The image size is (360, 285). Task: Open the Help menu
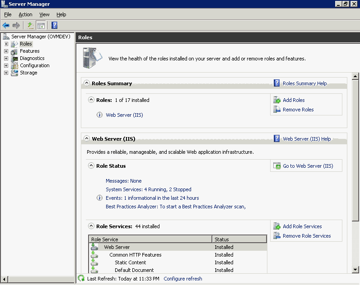pyautogui.click(x=61, y=14)
